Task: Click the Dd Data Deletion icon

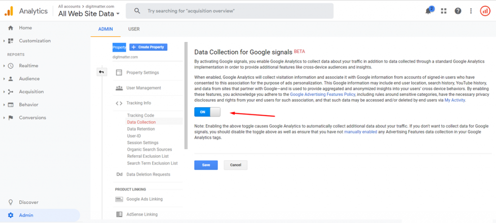Action: pos(119,174)
